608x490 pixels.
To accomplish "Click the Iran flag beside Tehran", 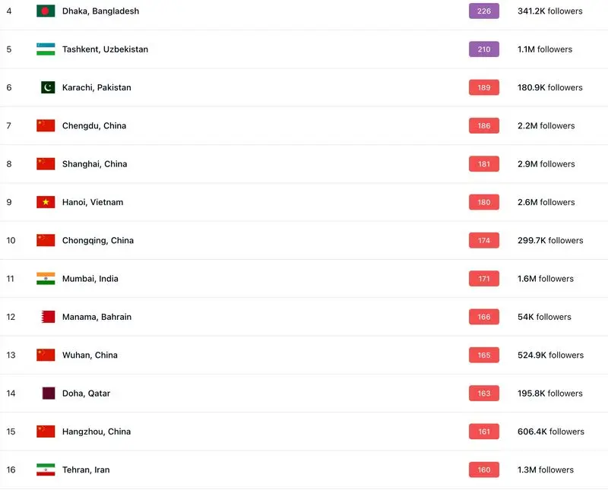I will click(x=46, y=469).
